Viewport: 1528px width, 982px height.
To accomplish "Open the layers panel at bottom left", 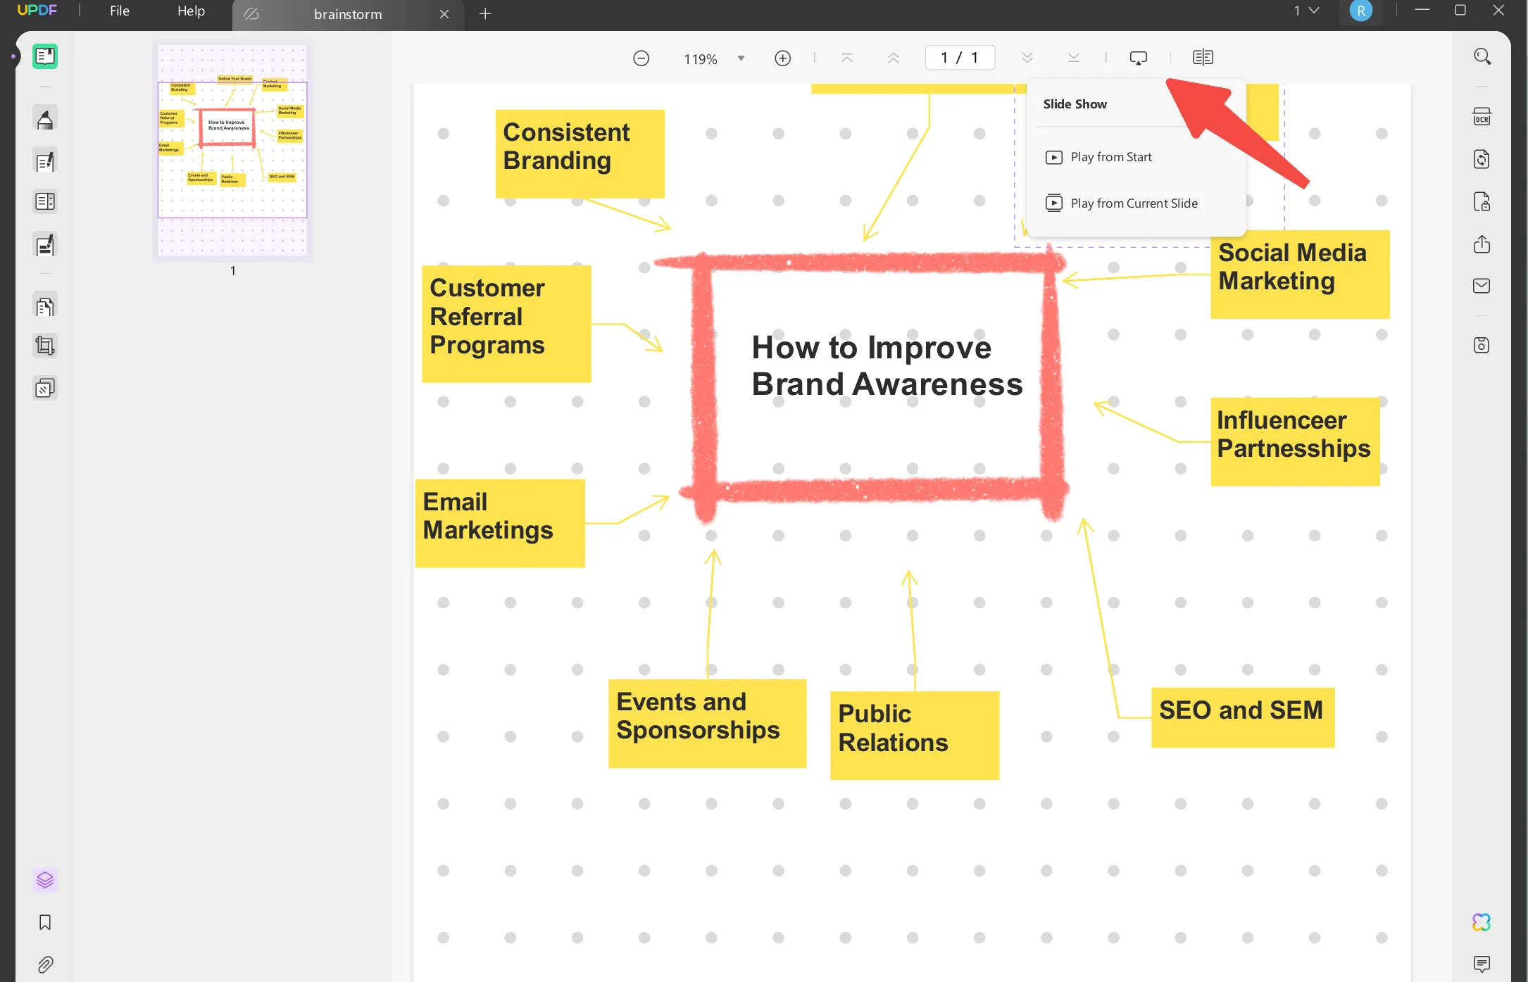I will coord(45,879).
